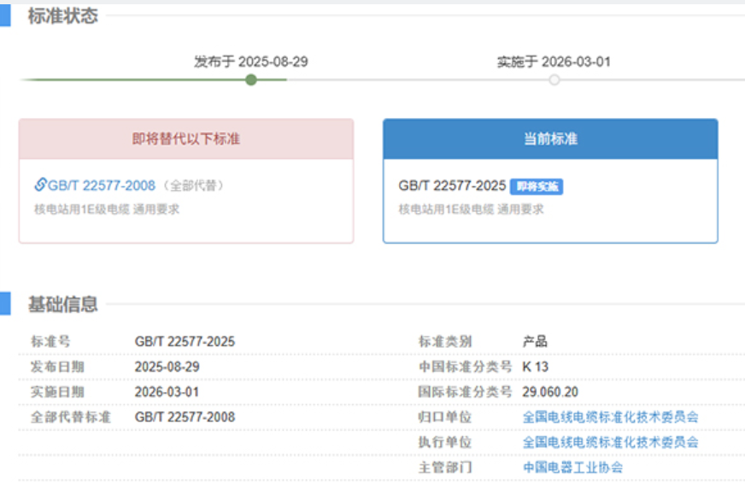Click the 发布日期 value 2025-08-29 in table
Viewport: 745px width, 482px height.
(x=167, y=367)
